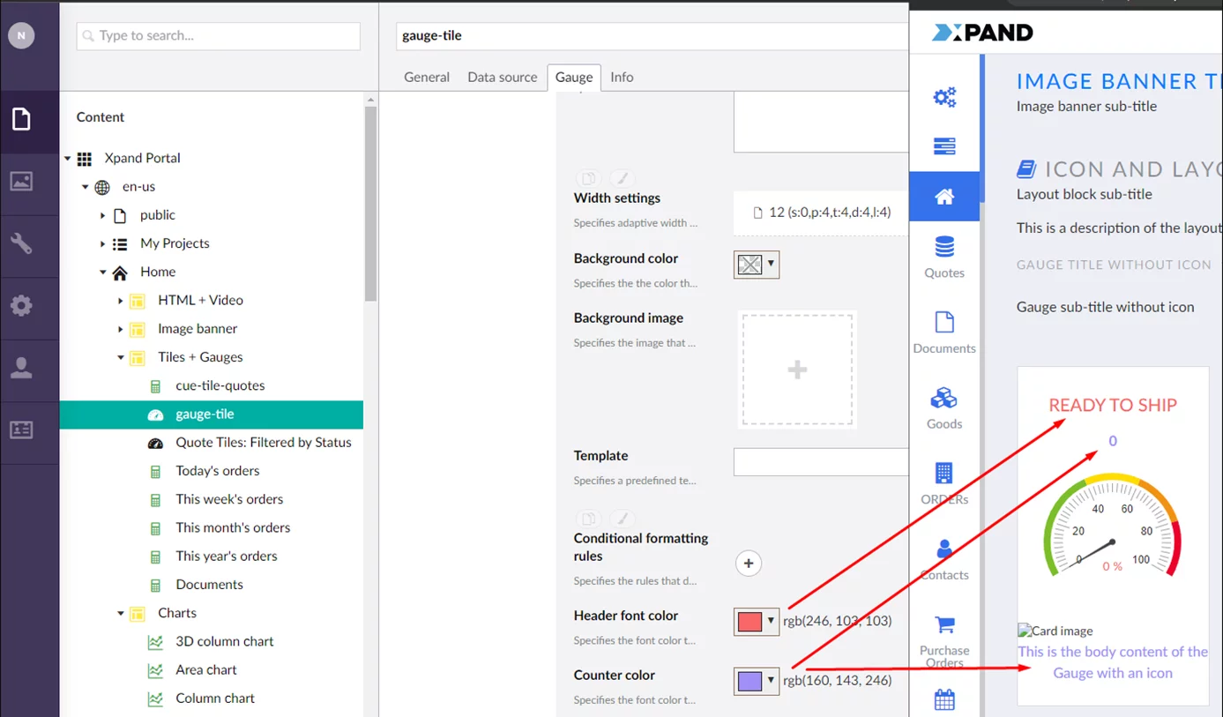The height and width of the screenshot is (717, 1223).
Task: Open the Settings wrench section icon
Action: pos(21,243)
